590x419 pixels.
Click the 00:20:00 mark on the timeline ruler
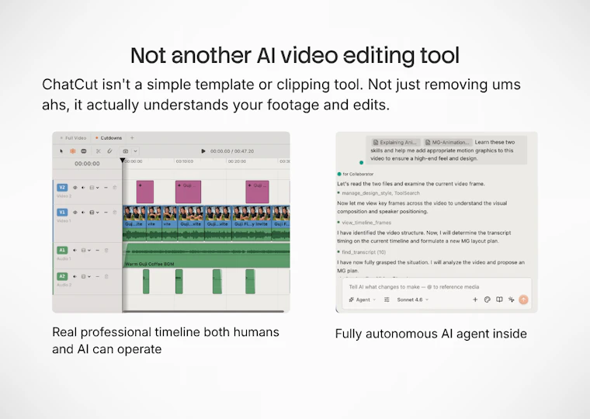click(237, 161)
